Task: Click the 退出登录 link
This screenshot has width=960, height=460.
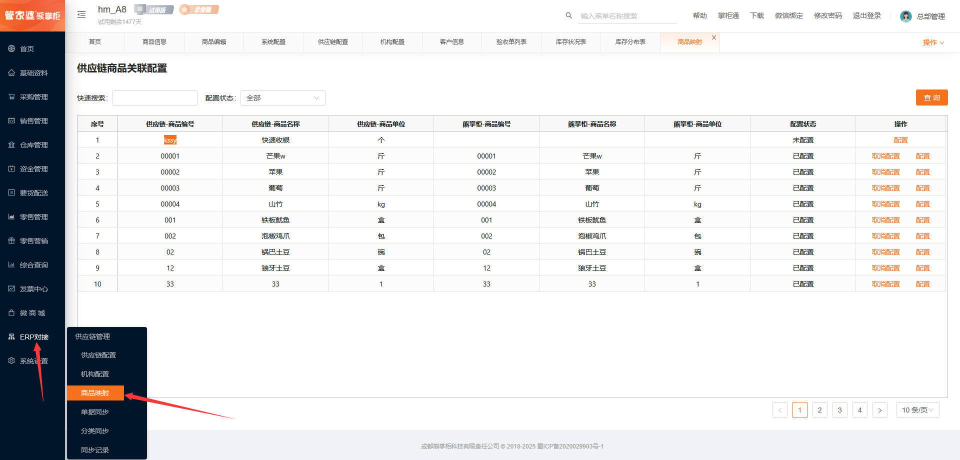Action: tap(867, 15)
